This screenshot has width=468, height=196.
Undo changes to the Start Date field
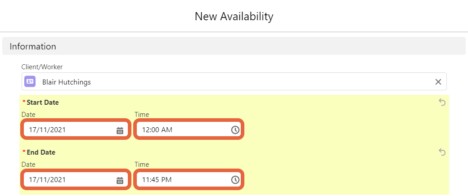click(442, 102)
